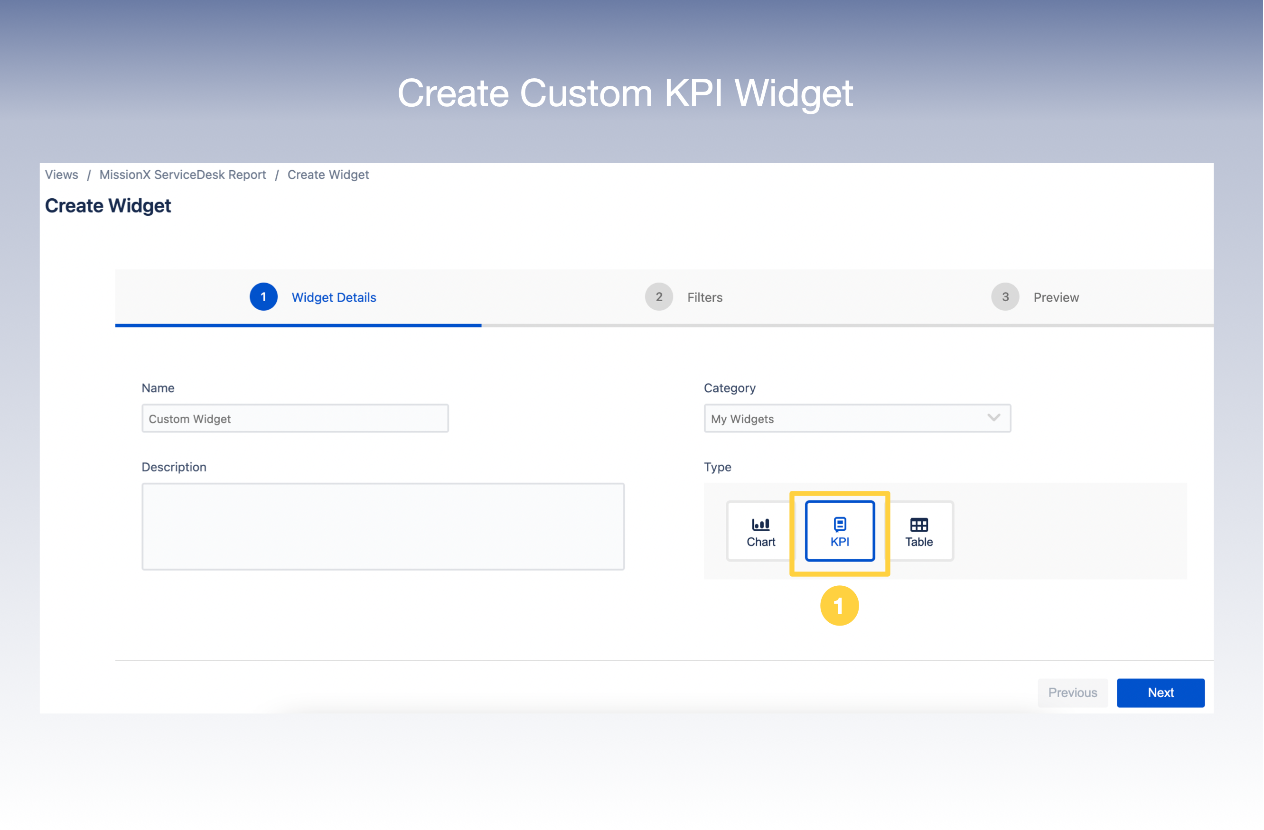Select the Table widget type icon
This screenshot has height=830, width=1264.
point(919,531)
